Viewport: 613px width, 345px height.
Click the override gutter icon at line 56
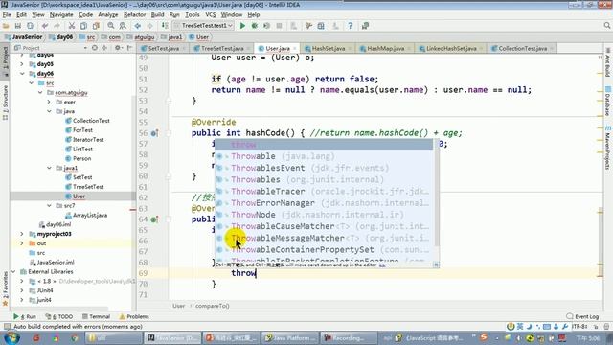click(x=154, y=133)
